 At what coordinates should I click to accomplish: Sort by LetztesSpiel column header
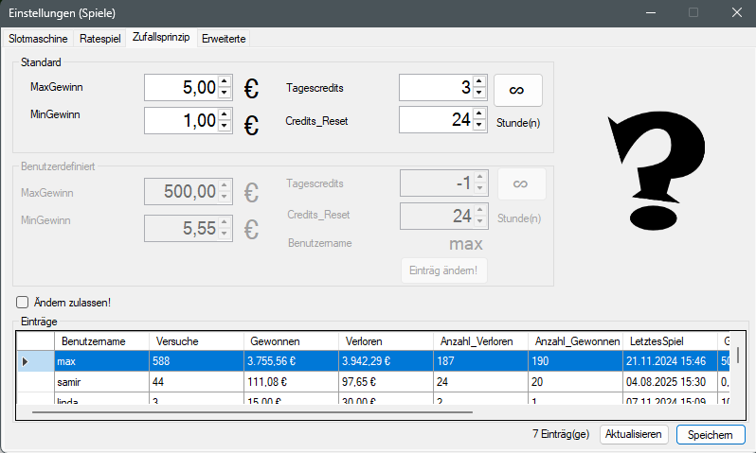tap(670, 341)
